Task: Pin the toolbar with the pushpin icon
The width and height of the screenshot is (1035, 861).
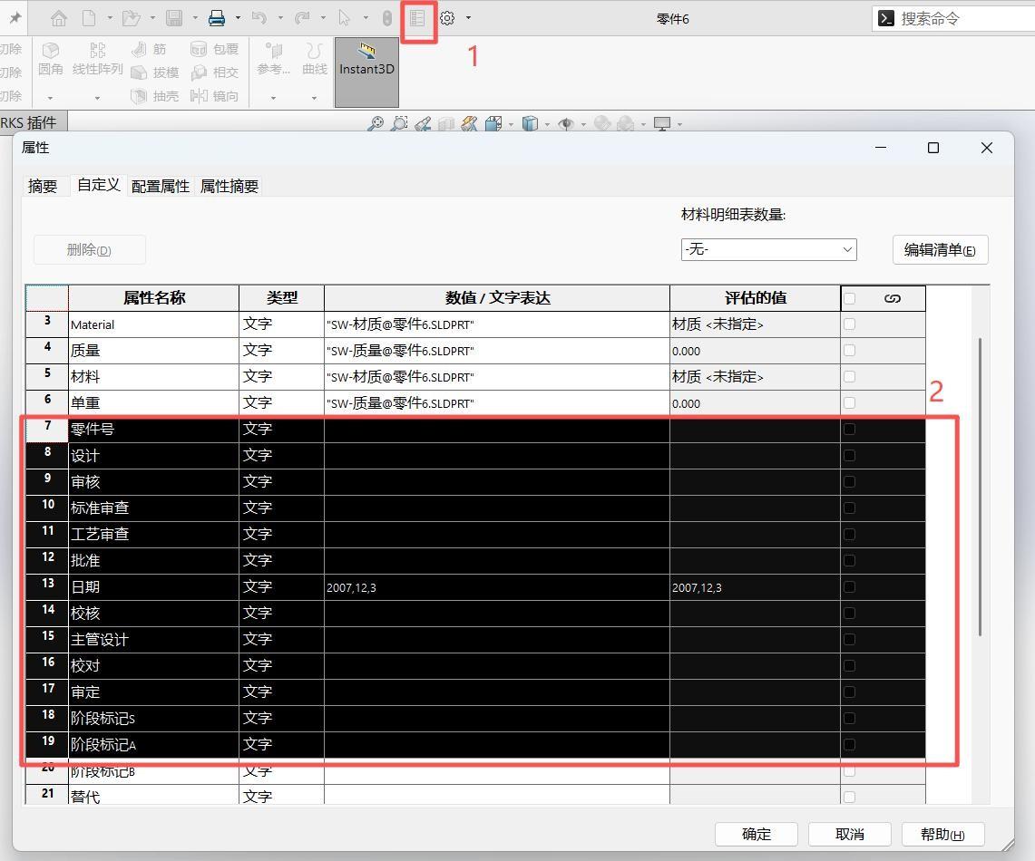Action: pos(15,18)
